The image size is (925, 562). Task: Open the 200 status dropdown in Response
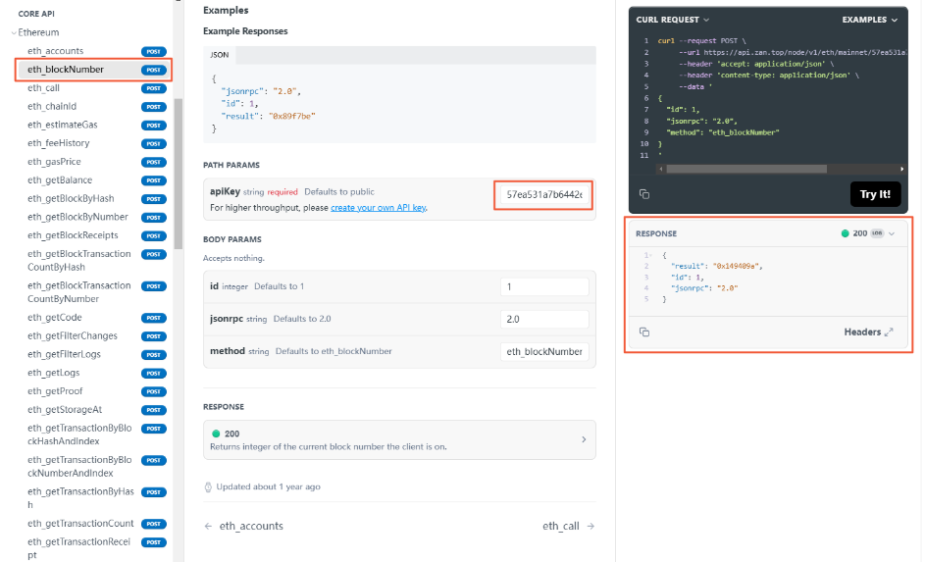click(x=891, y=233)
